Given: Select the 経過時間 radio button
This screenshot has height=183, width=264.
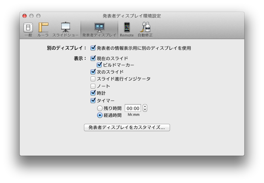Looking at the screenshot, I should coord(100,115).
